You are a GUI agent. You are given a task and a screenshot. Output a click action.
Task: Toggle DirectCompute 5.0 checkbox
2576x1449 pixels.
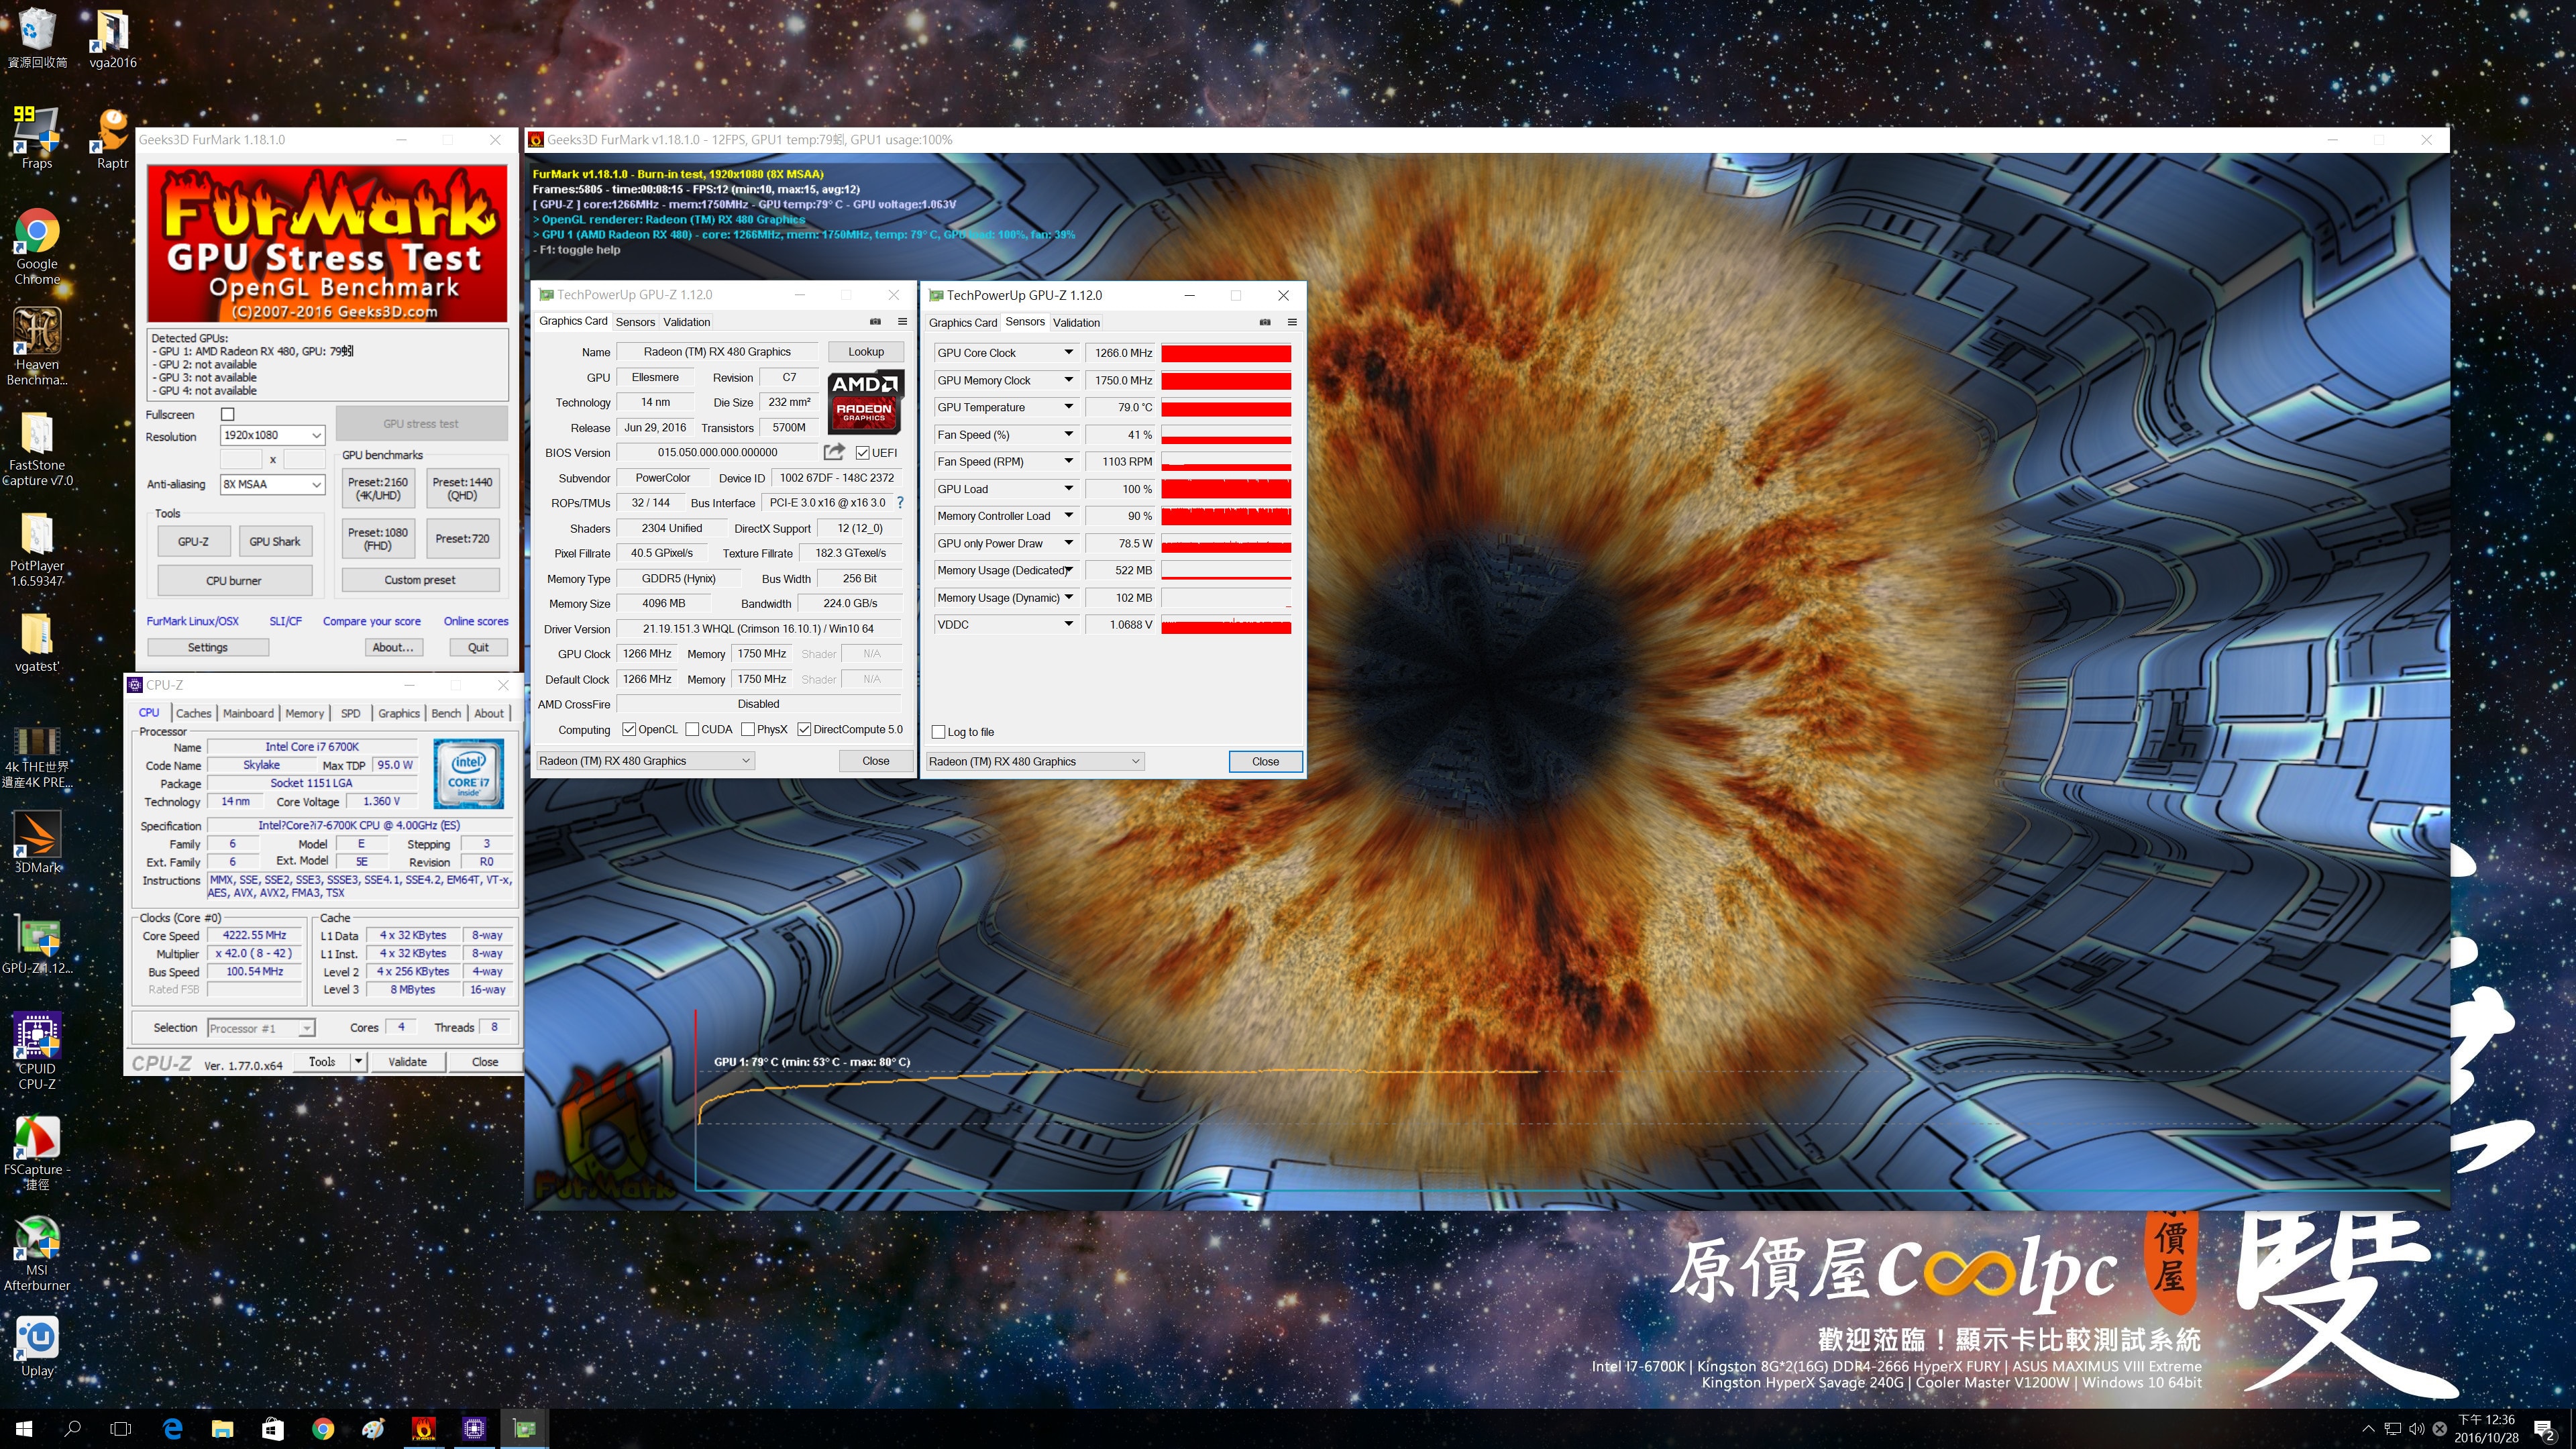[804, 729]
